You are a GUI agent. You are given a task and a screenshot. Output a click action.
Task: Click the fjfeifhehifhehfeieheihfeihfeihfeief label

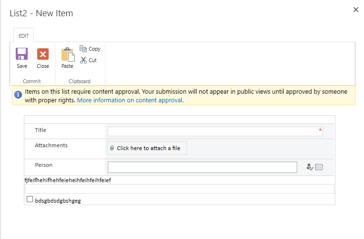point(68,180)
